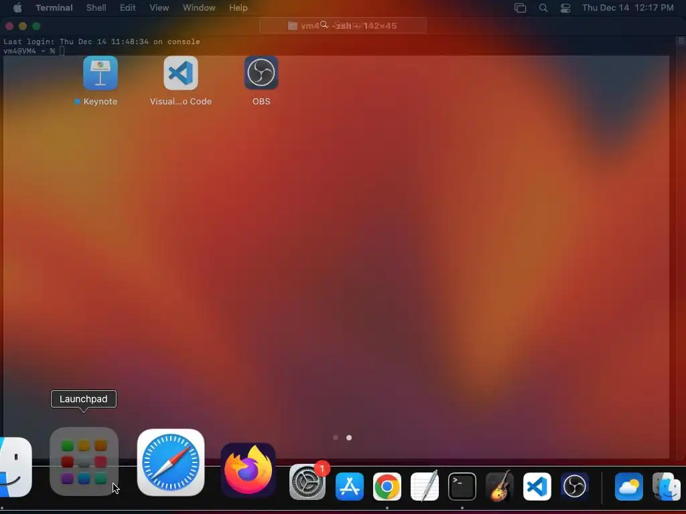The width and height of the screenshot is (686, 514).
Task: Open Launchpad in the Dock
Action: pos(84,462)
